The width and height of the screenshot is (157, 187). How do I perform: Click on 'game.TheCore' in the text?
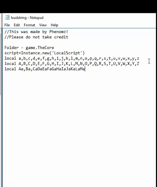(x=40, y=48)
